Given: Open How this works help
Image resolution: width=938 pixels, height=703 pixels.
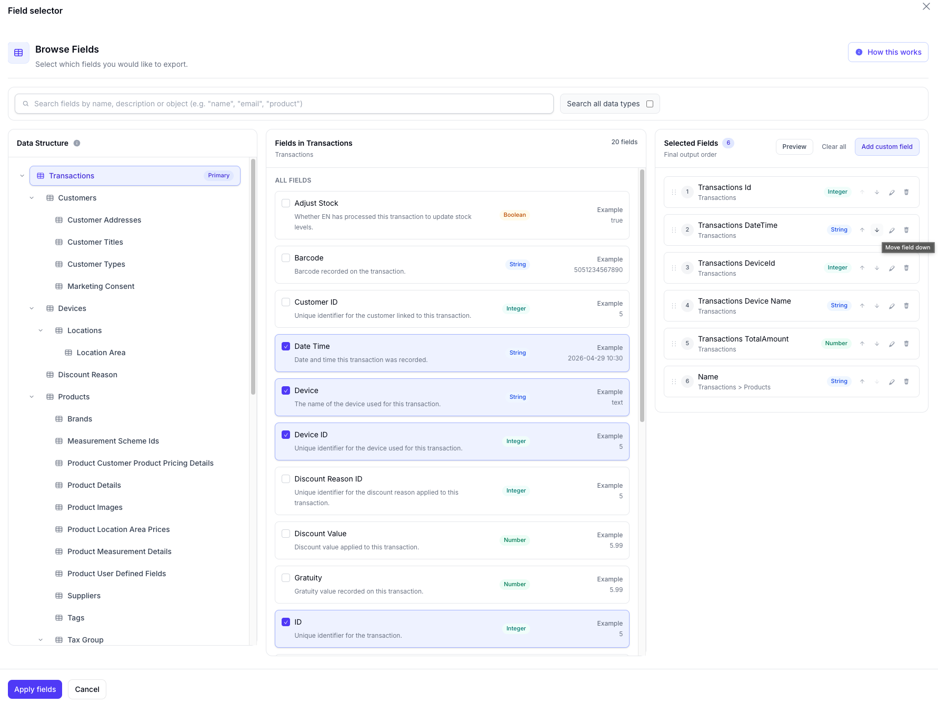Looking at the screenshot, I should tap(888, 52).
